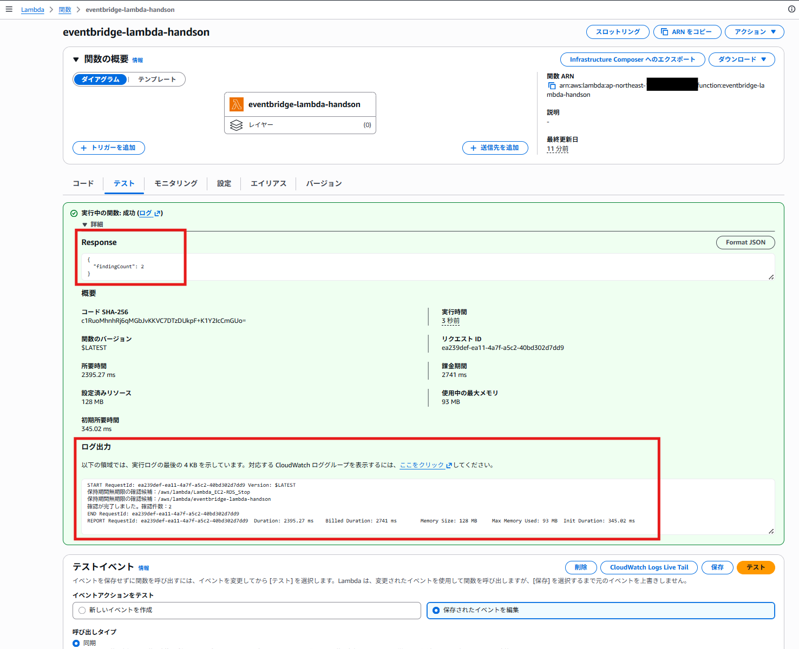Click the request ID ea239def value
Viewport: 799px width, 649px height.
[503, 348]
